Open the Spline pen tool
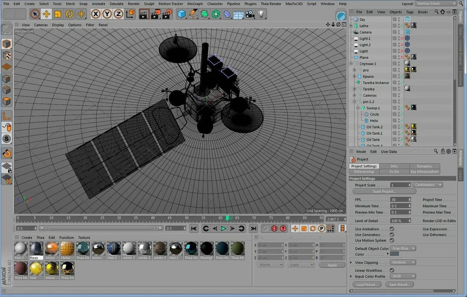Viewport: 467px width, 297px height. pyautogui.click(x=193, y=14)
